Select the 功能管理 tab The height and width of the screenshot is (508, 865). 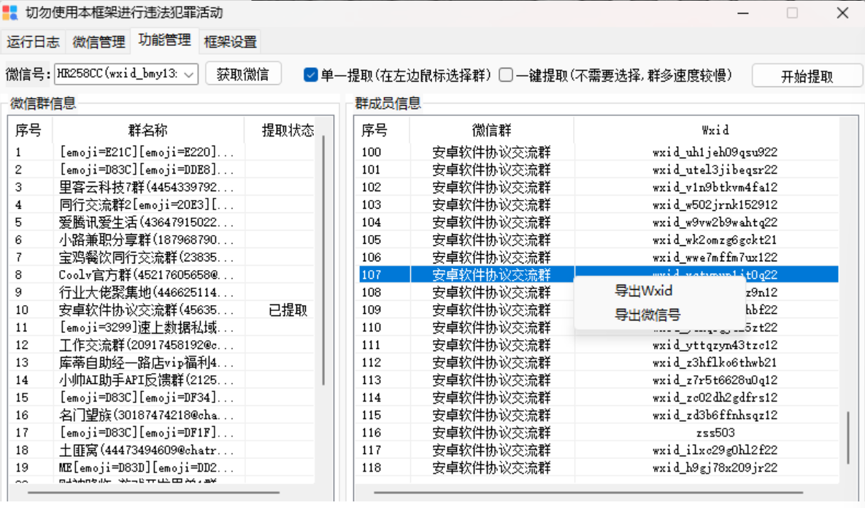point(164,42)
